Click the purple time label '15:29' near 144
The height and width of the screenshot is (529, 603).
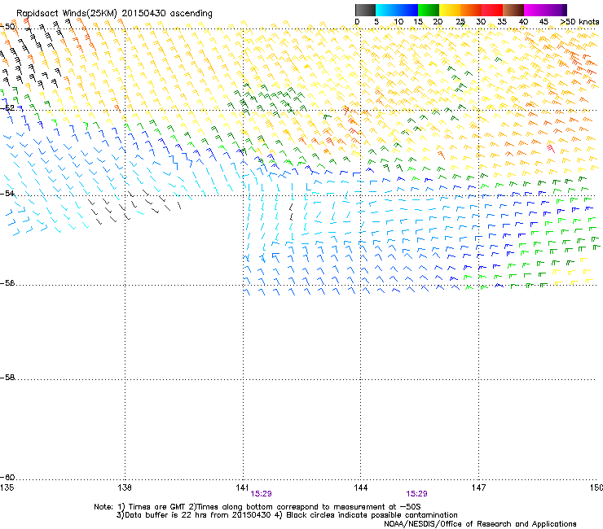coord(417,494)
